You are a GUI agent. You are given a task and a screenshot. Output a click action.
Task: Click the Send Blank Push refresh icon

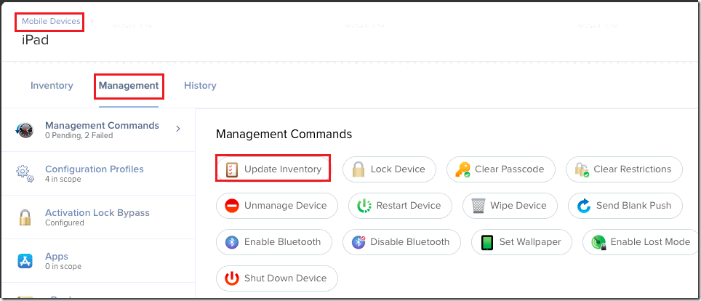(x=584, y=206)
